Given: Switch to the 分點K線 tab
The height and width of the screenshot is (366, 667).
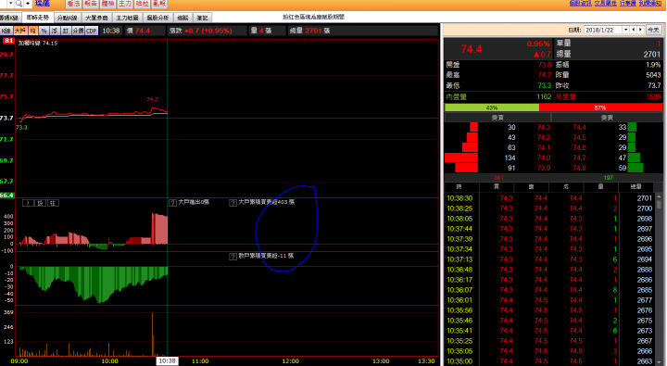Looking at the screenshot, I should pyautogui.click(x=68, y=18).
